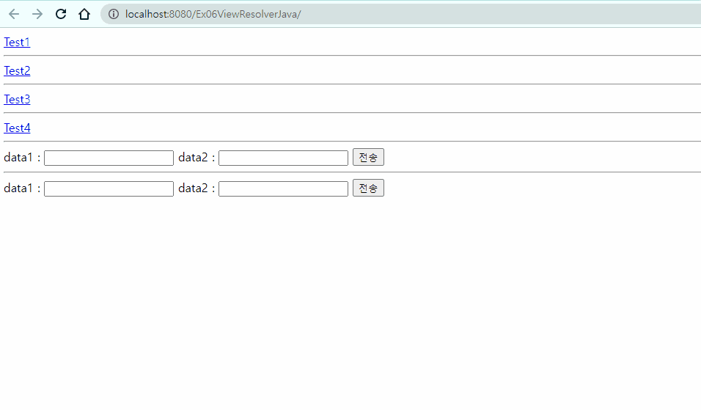The width and height of the screenshot is (701, 410).
Task: Click the data1 field in the second form
Action: coord(109,188)
